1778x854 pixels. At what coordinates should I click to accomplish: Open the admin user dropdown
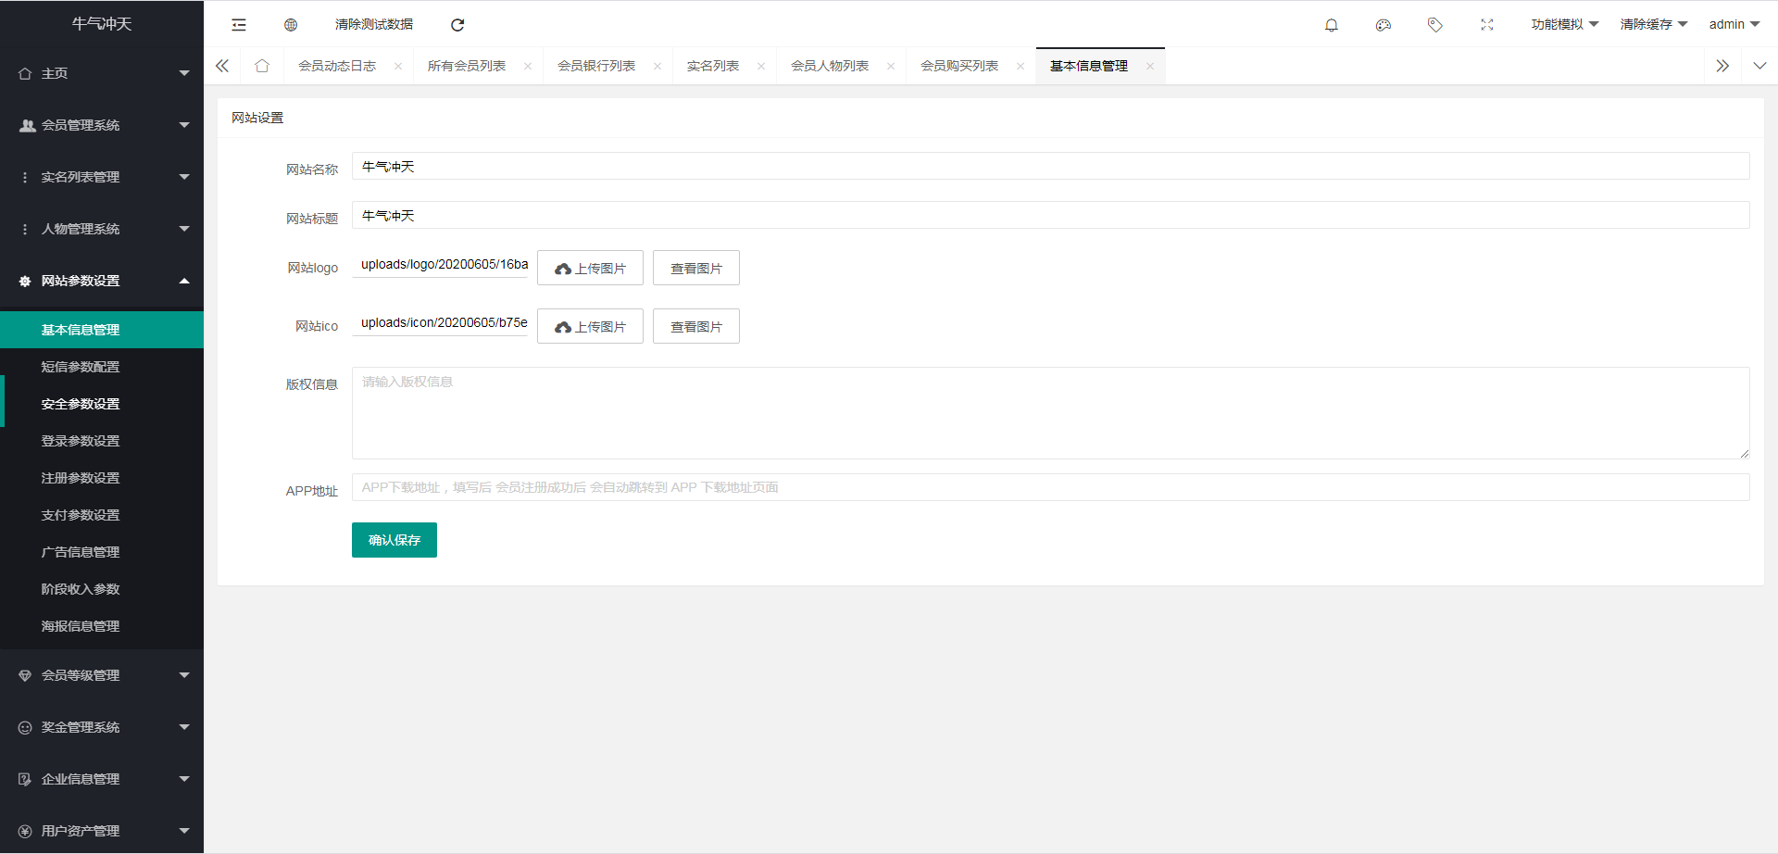pyautogui.click(x=1734, y=25)
